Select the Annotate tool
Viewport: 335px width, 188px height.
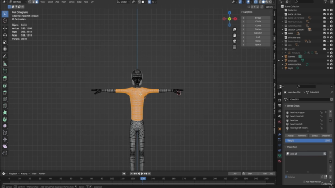[x=5, y=57]
